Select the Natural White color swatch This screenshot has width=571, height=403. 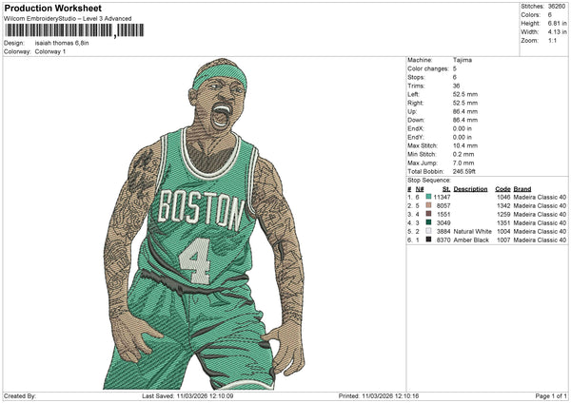click(429, 231)
